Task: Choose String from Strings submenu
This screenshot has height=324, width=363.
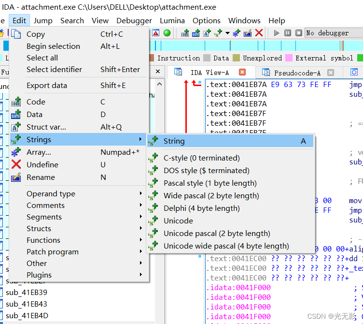Action: coord(230,141)
